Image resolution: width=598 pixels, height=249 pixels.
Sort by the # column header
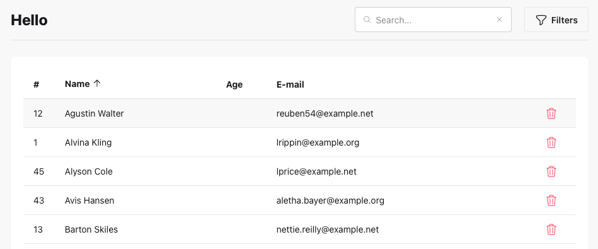click(36, 84)
